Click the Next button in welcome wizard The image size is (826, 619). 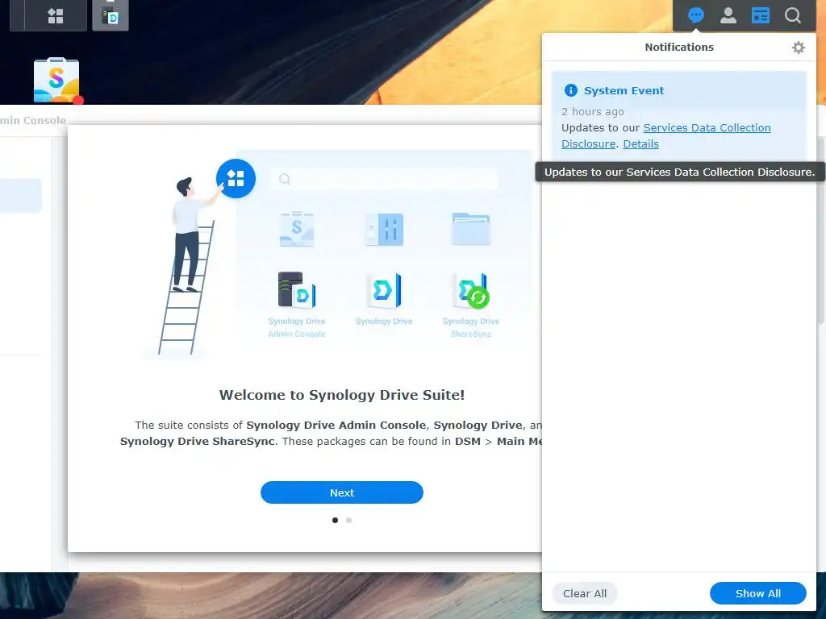pyautogui.click(x=342, y=492)
